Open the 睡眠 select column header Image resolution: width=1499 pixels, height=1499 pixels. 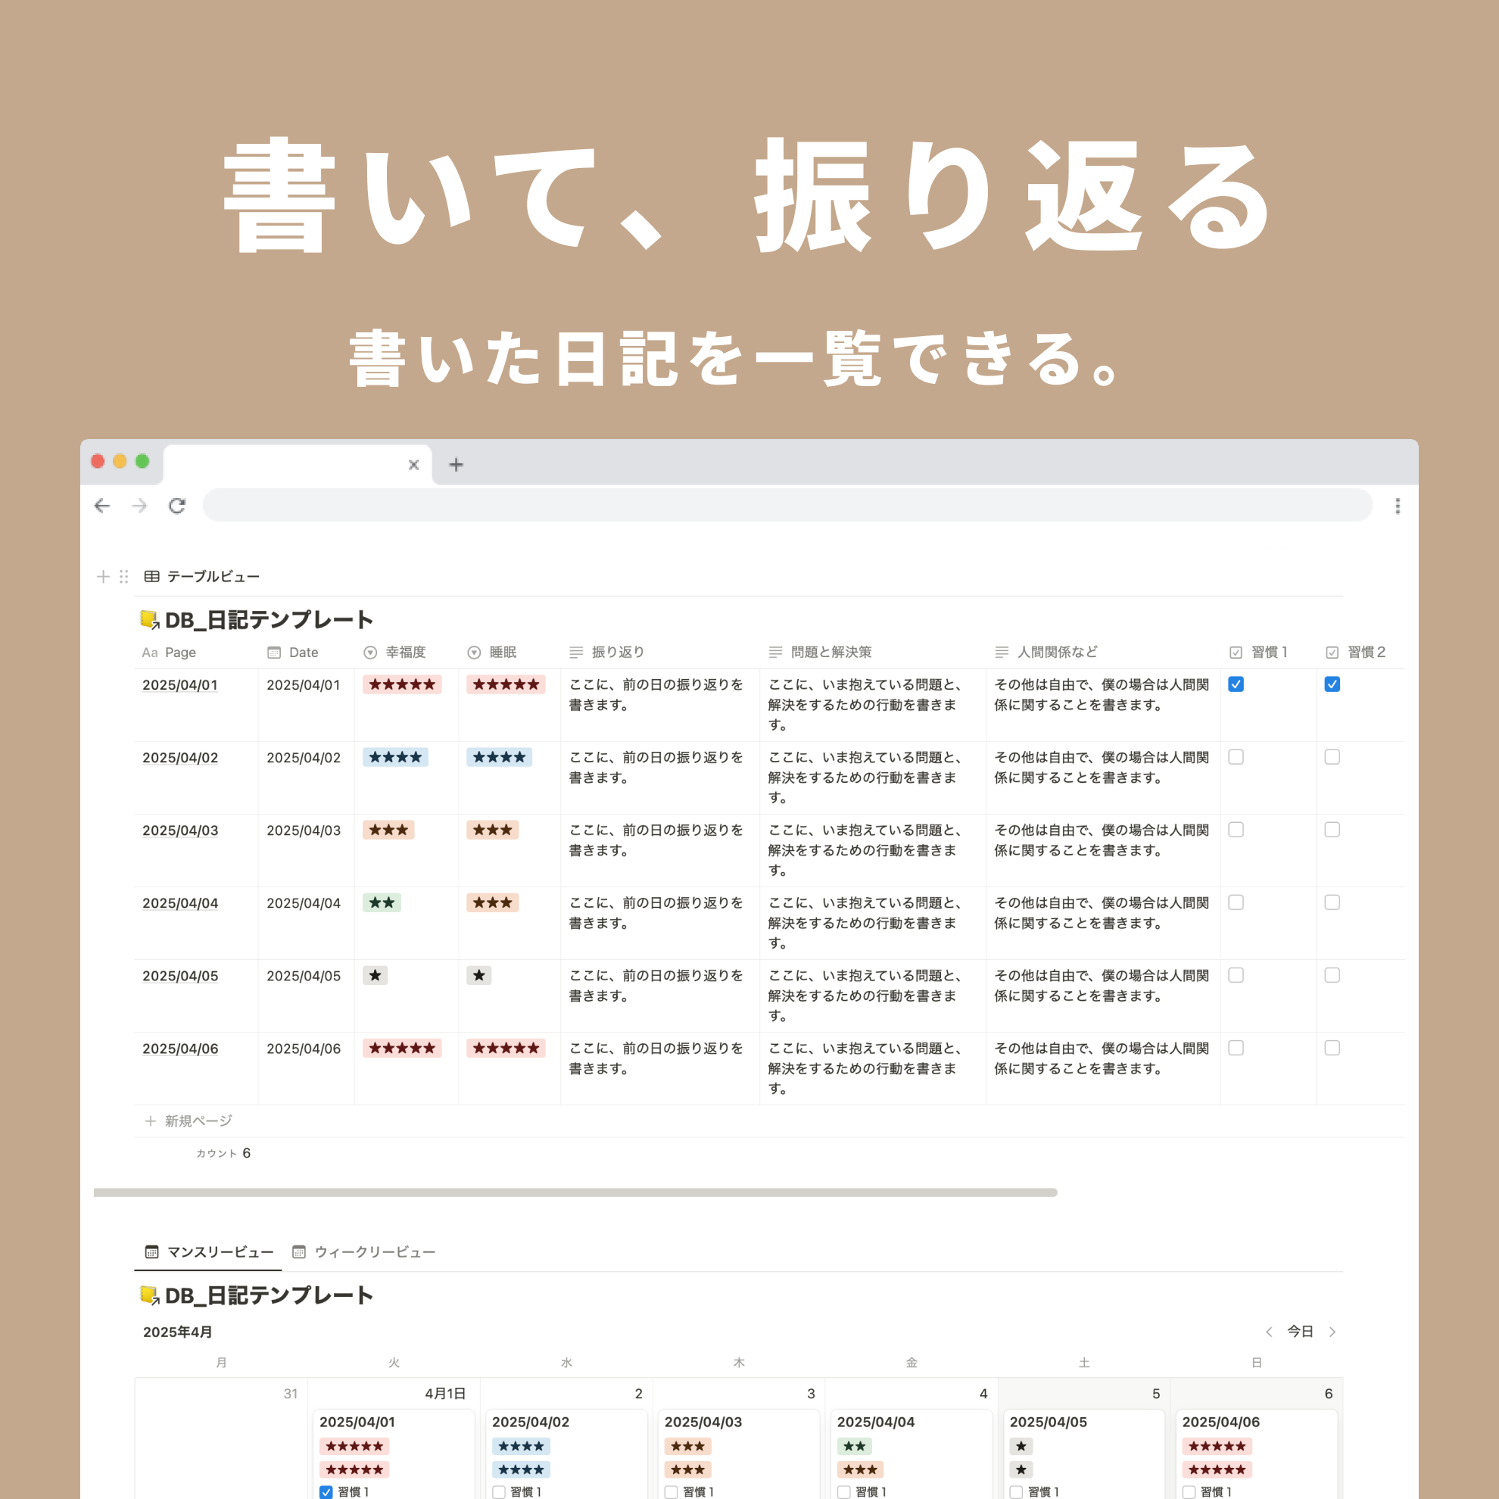[x=501, y=653]
